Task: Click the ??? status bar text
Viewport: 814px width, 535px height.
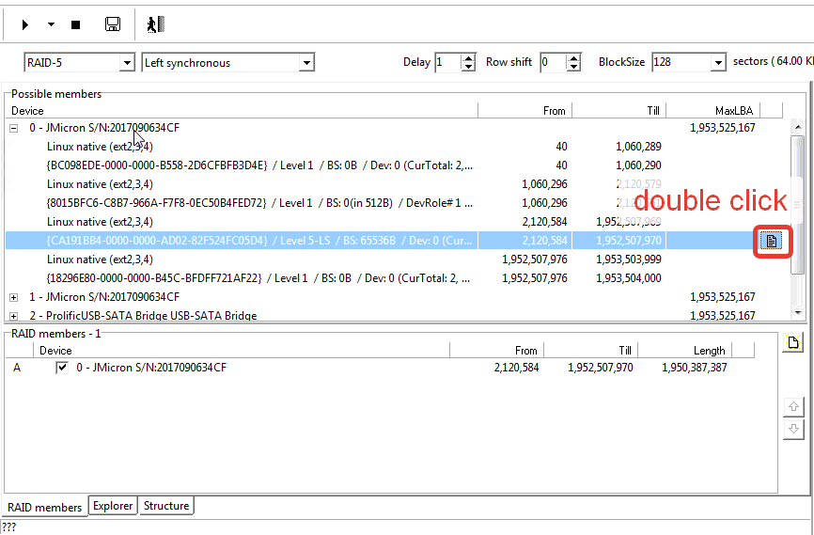Action: (8, 527)
